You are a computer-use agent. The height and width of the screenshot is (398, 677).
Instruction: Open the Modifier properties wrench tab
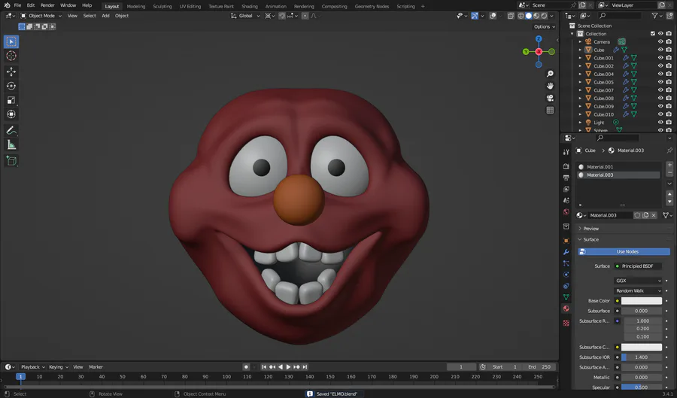coord(566,252)
